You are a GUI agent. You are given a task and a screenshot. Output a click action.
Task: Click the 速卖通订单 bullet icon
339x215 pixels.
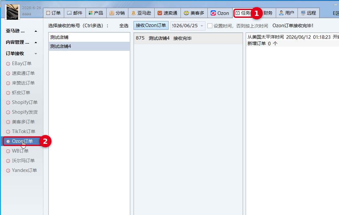[x=8, y=74]
